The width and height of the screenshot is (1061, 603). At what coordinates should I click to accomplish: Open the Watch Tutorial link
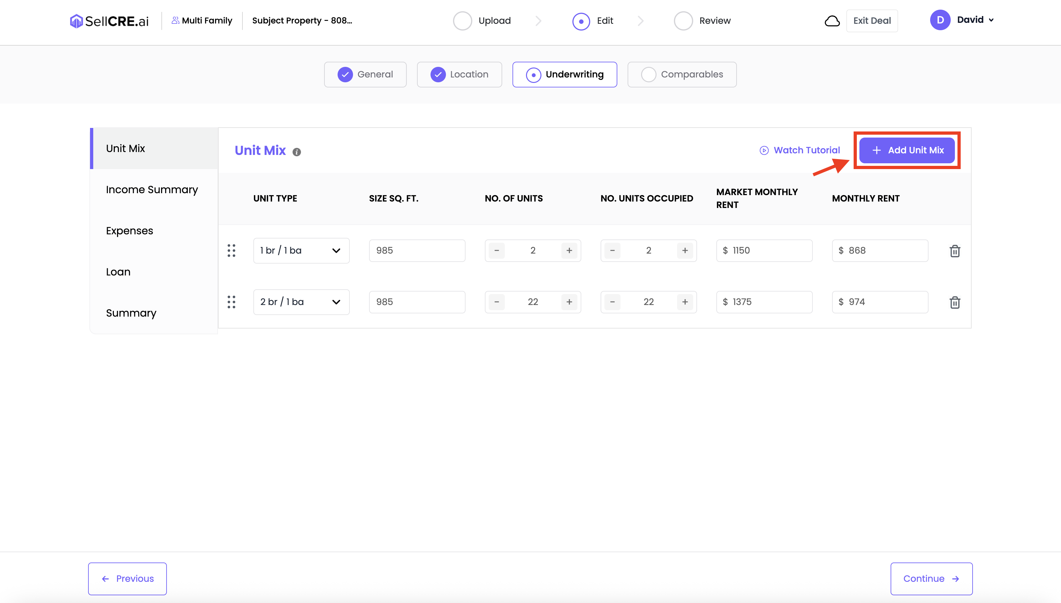click(x=800, y=150)
